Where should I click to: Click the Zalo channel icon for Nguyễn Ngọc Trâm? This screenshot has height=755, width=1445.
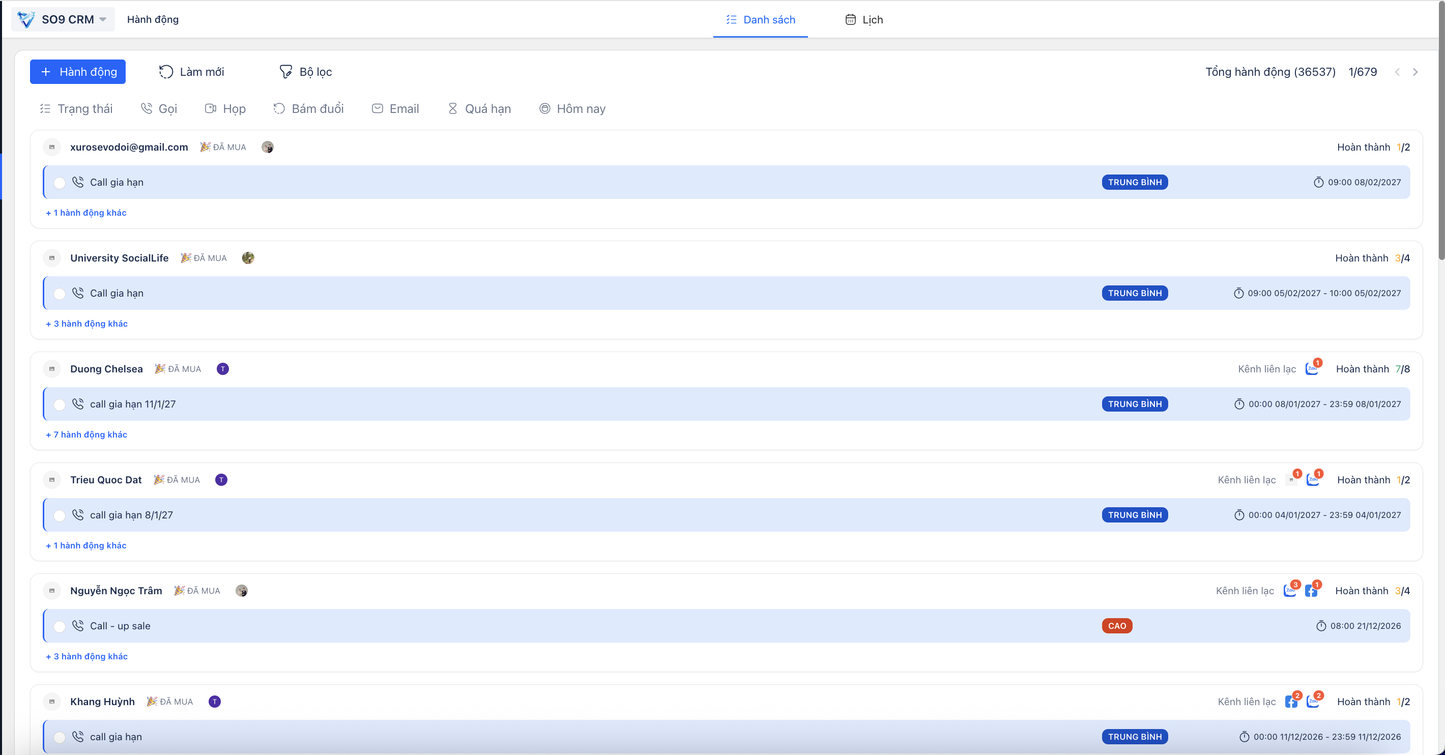coord(1290,591)
